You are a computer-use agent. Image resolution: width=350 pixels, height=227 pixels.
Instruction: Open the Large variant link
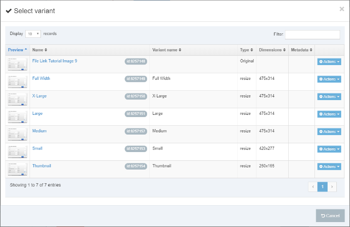coord(37,113)
